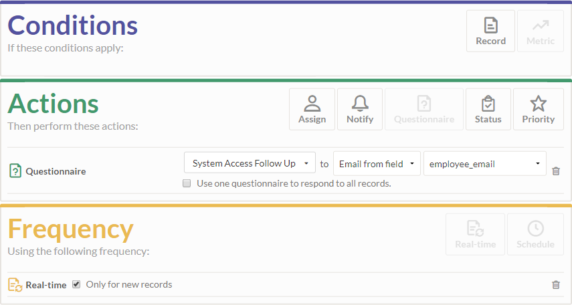
Task: Add a Metric condition
Action: 540,31
